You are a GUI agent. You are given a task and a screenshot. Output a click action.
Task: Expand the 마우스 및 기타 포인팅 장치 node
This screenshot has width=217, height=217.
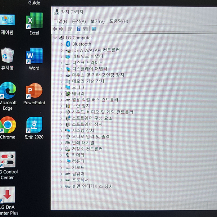(61, 75)
